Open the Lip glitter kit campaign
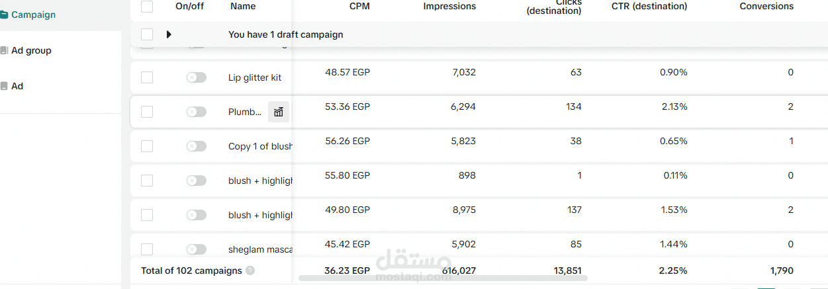 [x=255, y=77]
